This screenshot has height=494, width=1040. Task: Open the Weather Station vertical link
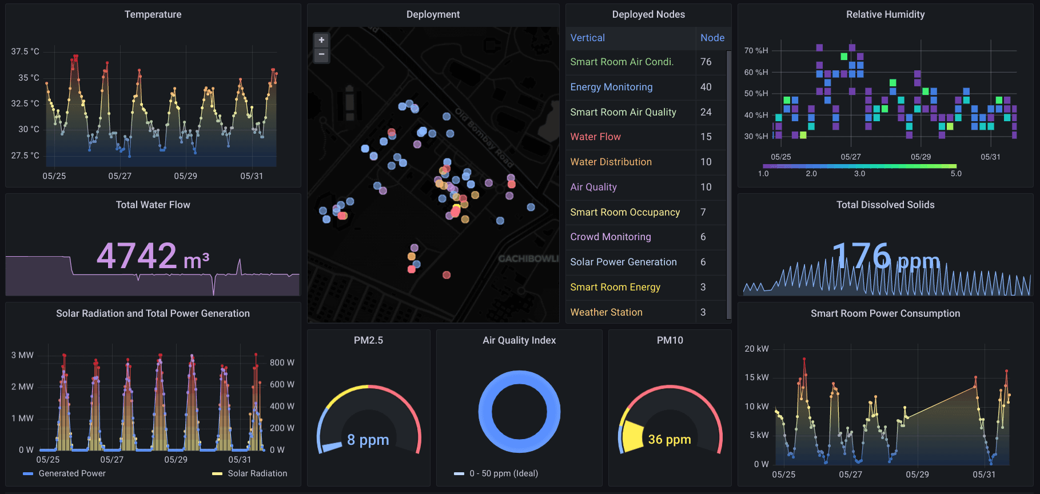(606, 312)
